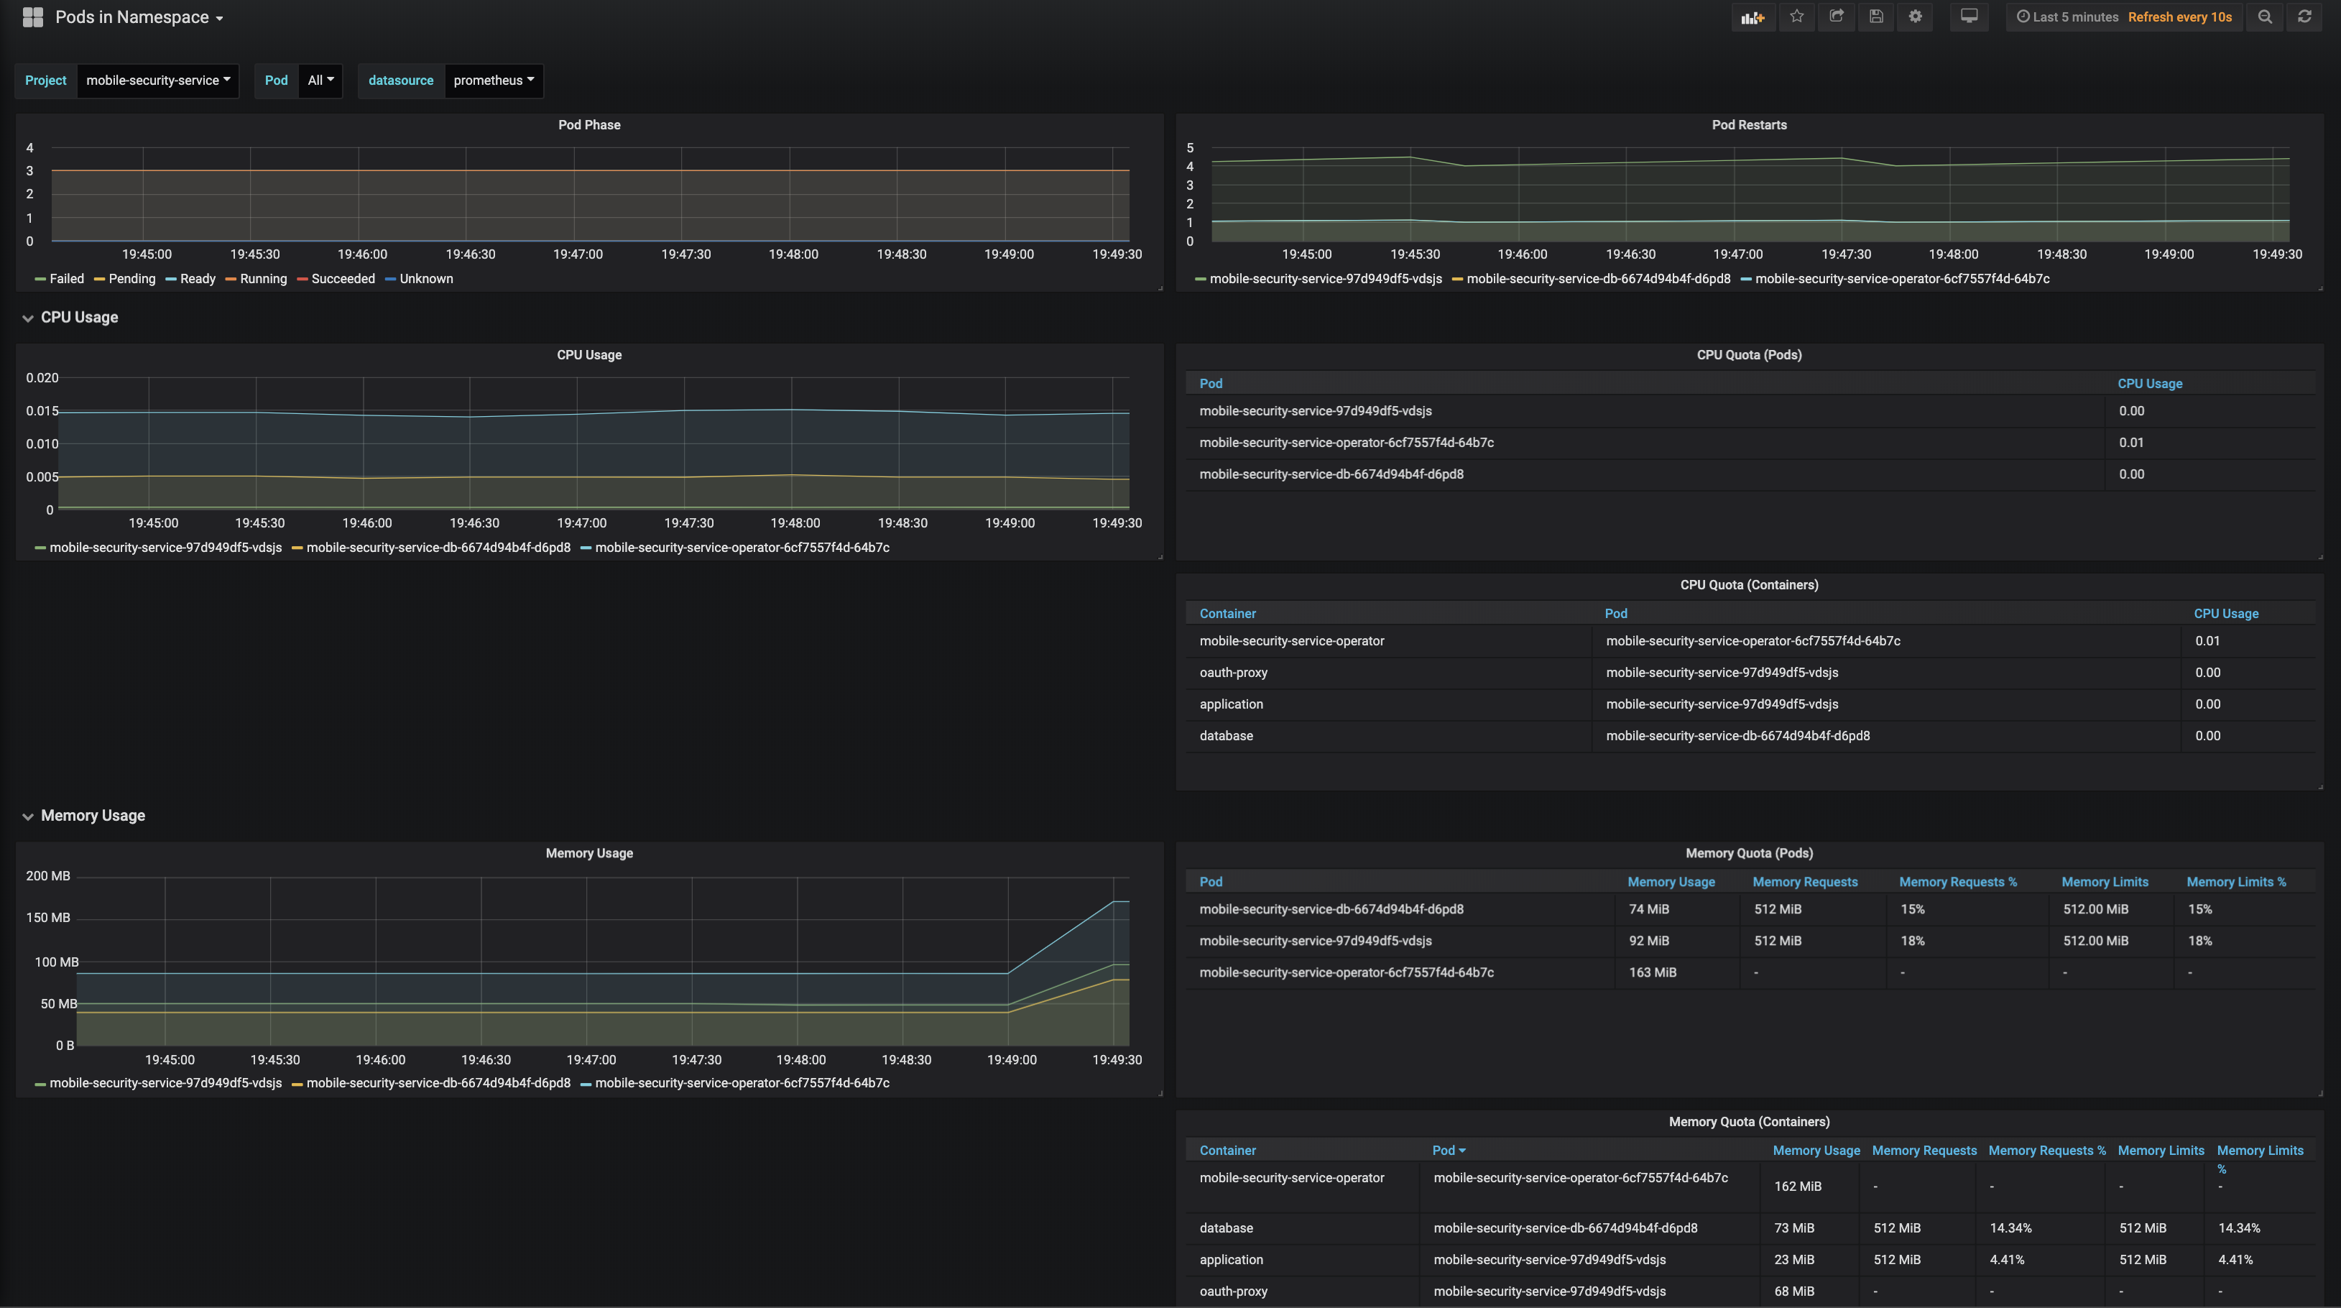The height and width of the screenshot is (1308, 2341).
Task: Open Project mobile-security-service dropdown
Action: [x=158, y=80]
